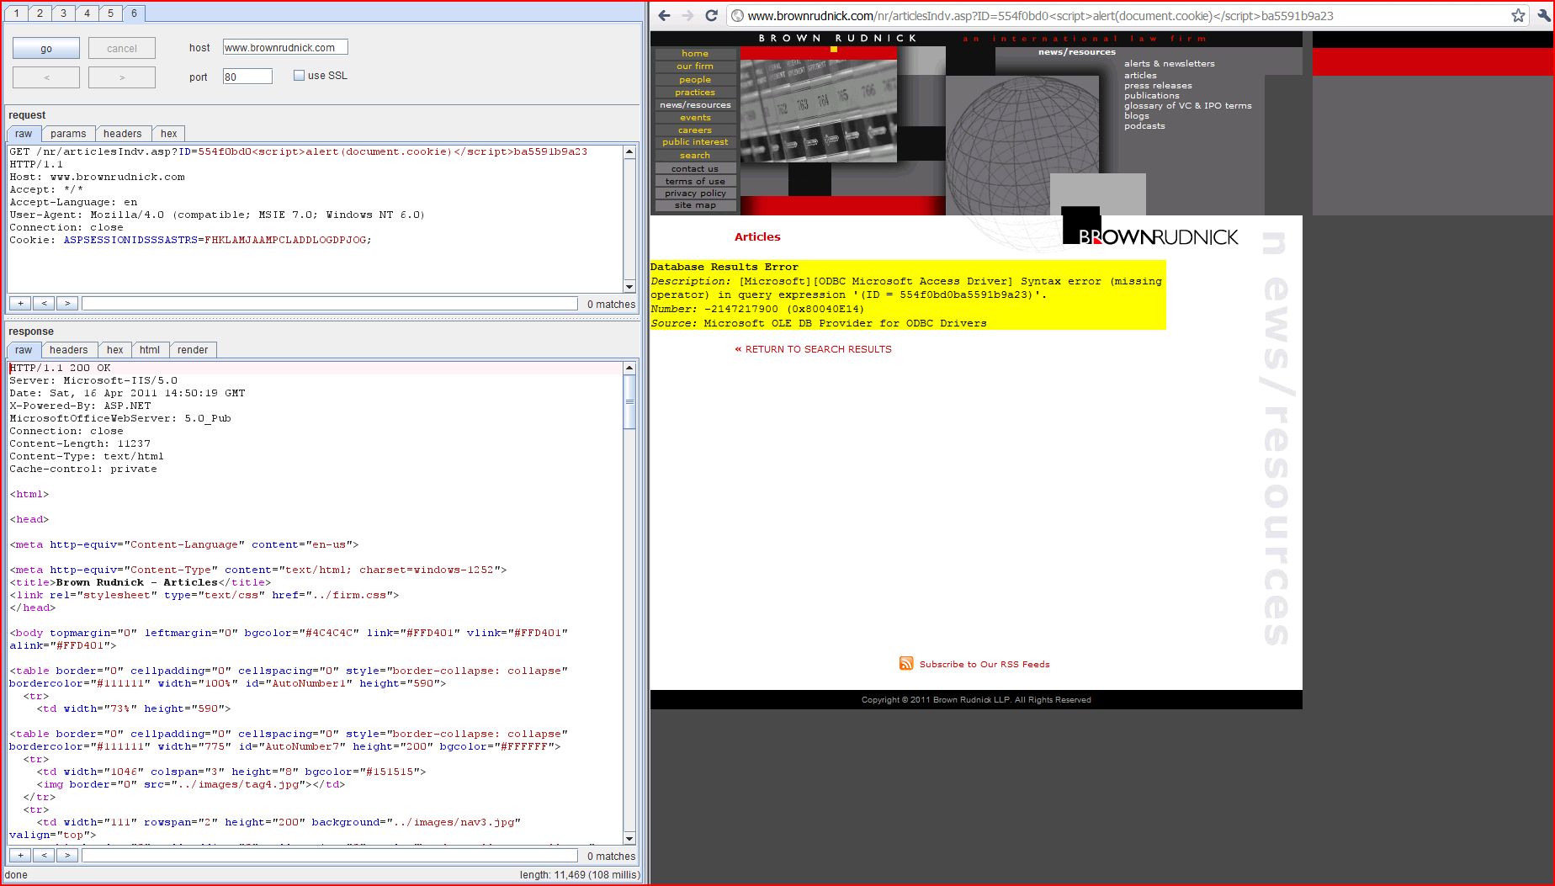Open the events navigation link
This screenshot has height=886, width=1555.
click(695, 117)
